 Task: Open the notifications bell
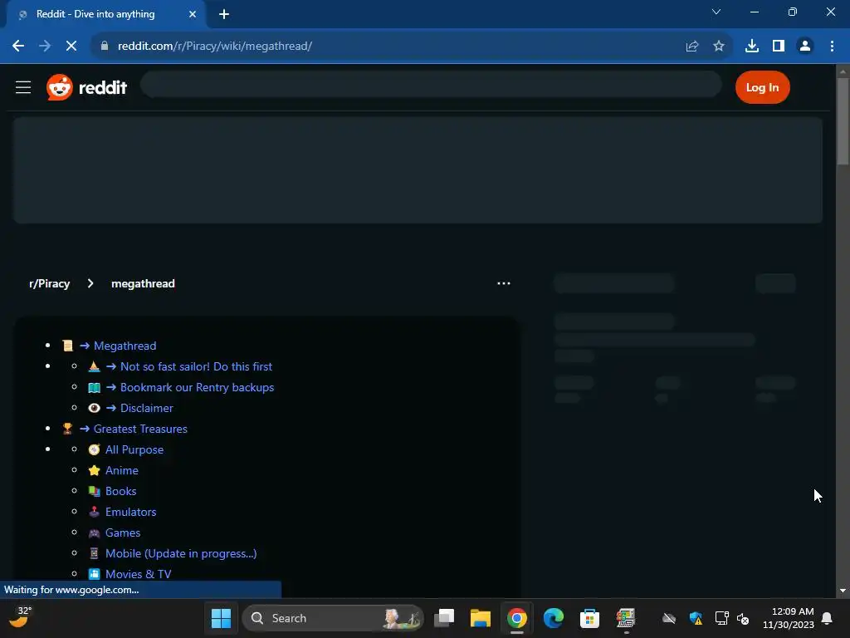pos(828,618)
